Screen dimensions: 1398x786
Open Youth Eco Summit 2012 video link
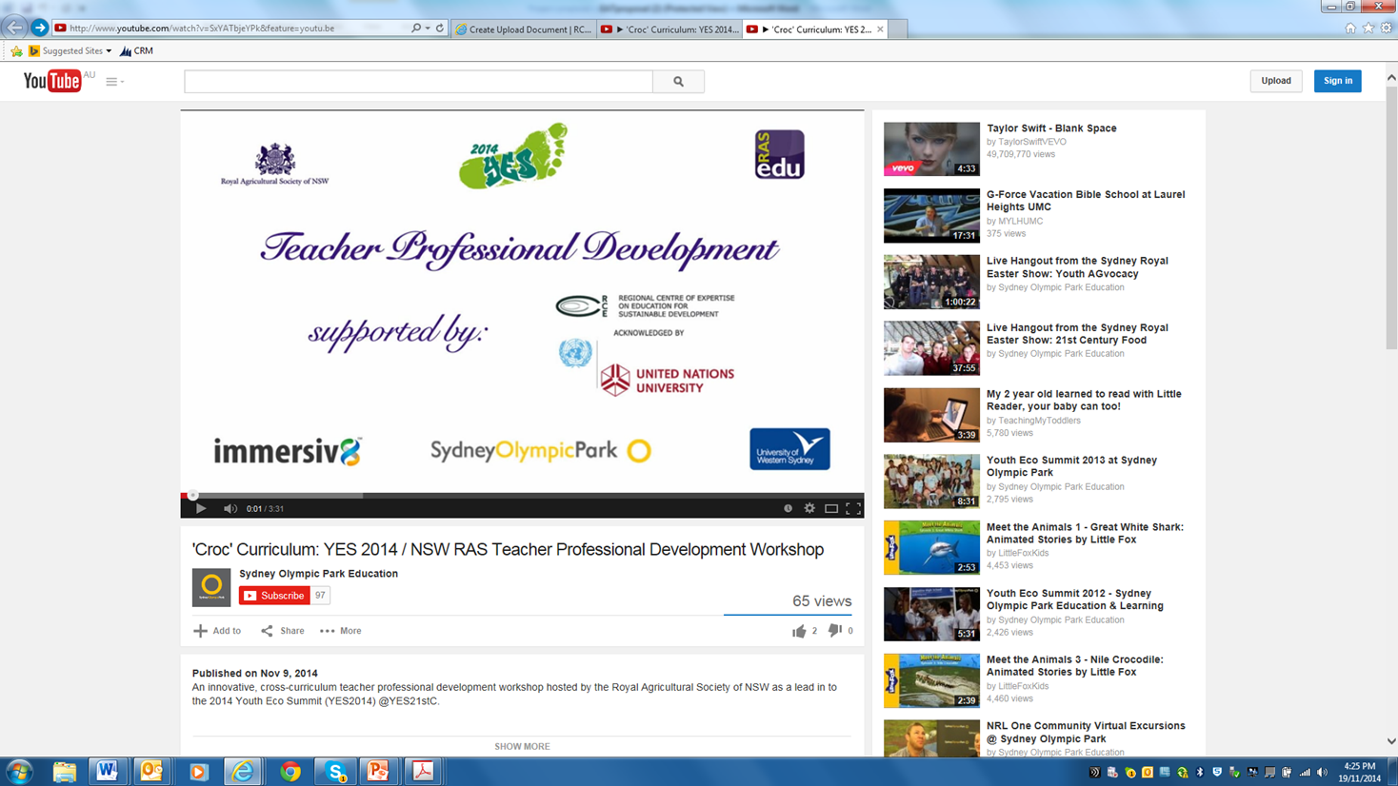(1075, 599)
